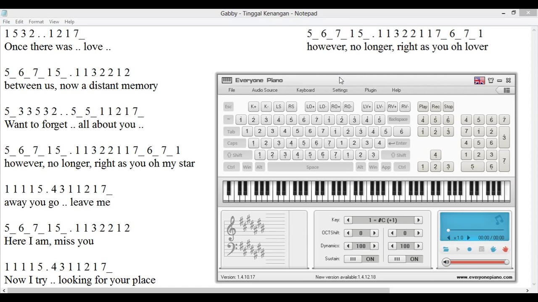Click K- key-down button
Image resolution: width=538 pixels, height=302 pixels.
pyautogui.click(x=266, y=107)
